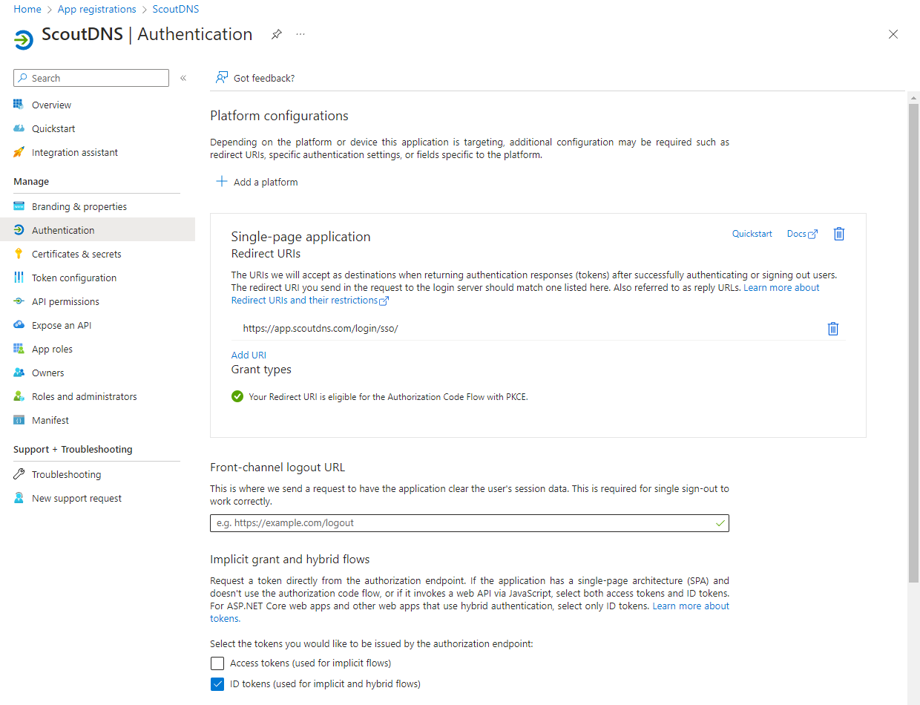This screenshot has width=920, height=705.
Task: Click Add a platform
Action: (x=257, y=182)
